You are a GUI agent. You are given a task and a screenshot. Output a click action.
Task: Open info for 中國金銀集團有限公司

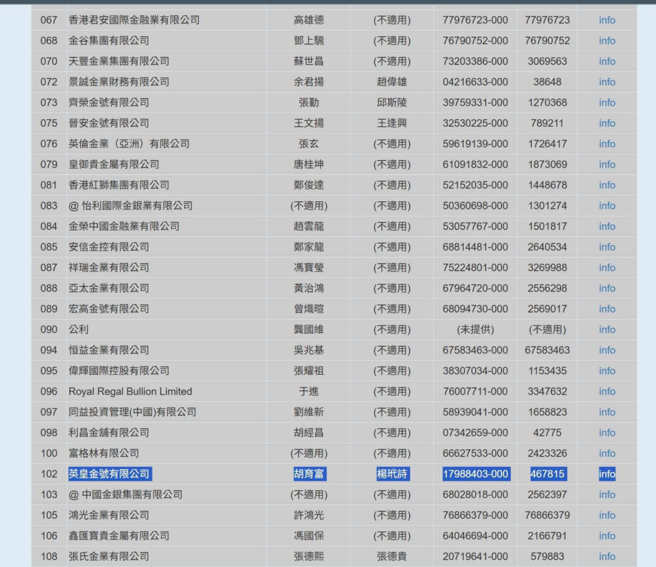pyautogui.click(x=607, y=495)
